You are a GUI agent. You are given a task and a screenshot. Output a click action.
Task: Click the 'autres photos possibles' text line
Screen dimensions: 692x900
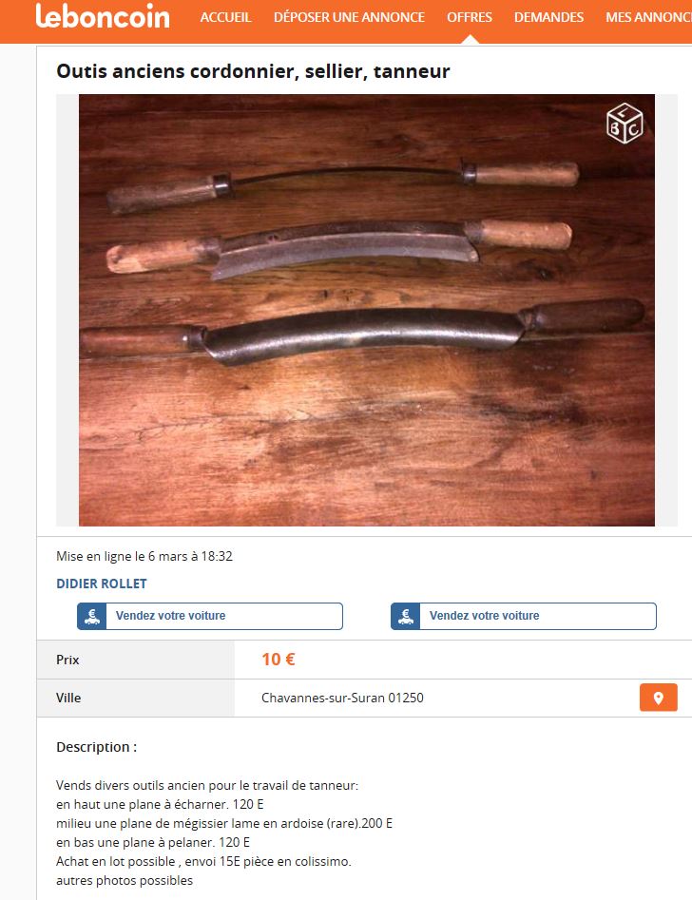point(125,880)
